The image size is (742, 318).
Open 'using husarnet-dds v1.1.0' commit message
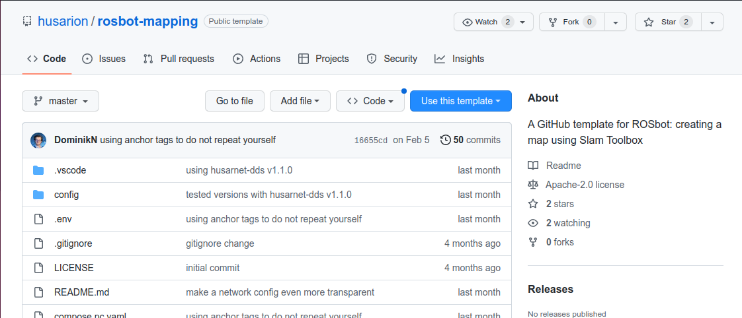239,170
